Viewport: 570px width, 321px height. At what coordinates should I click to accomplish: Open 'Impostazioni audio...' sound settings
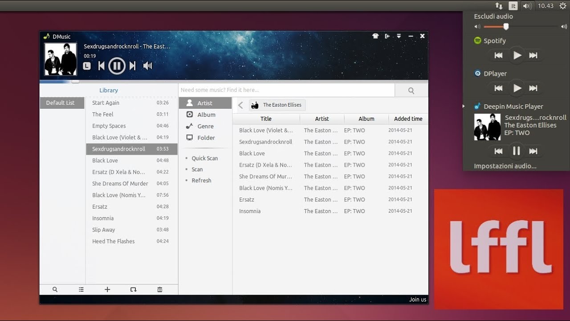click(x=505, y=166)
